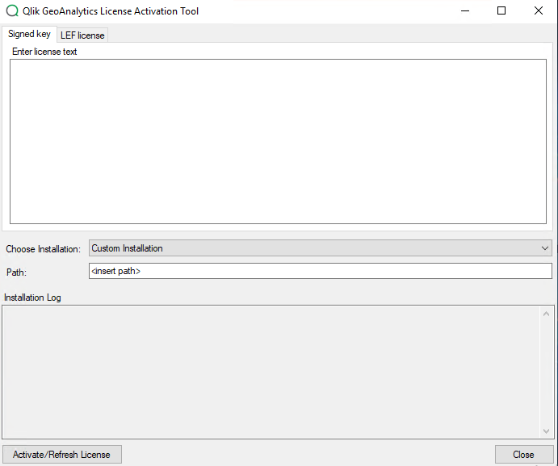This screenshot has width=558, height=466.
Task: Click the Close button
Action: click(x=523, y=454)
